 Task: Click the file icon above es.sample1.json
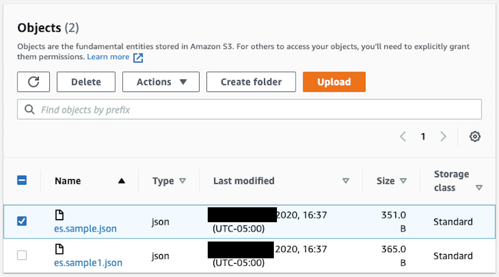[59, 249]
